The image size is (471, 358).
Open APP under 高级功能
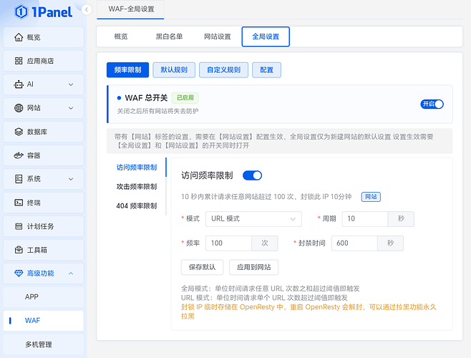coord(44,297)
